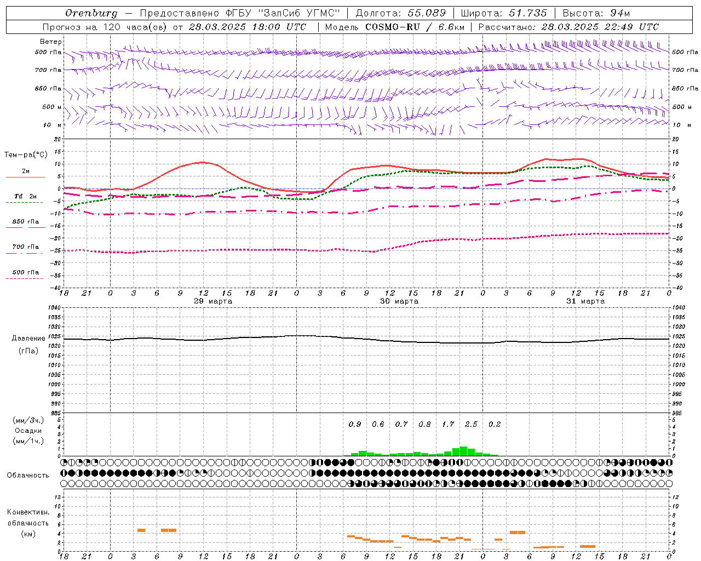701x561 pixels.
Task: Click the "Долгота: 55.089" header value
Action: [401, 13]
